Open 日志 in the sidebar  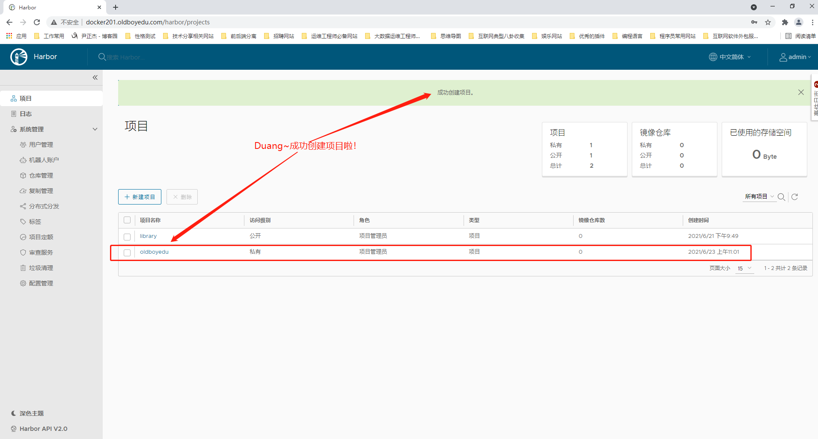click(x=26, y=114)
